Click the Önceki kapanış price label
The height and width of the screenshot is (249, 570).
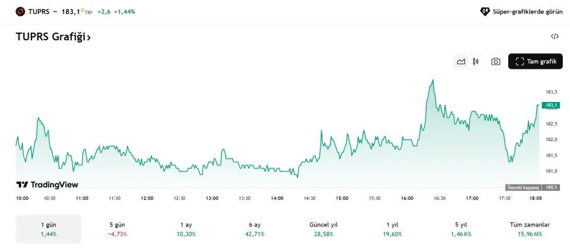522,187
